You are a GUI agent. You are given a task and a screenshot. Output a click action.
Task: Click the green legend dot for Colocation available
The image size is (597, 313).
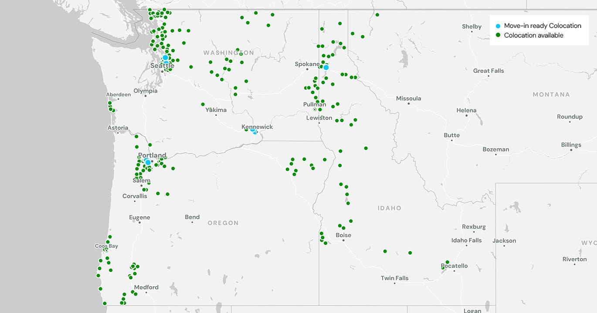[498, 35]
